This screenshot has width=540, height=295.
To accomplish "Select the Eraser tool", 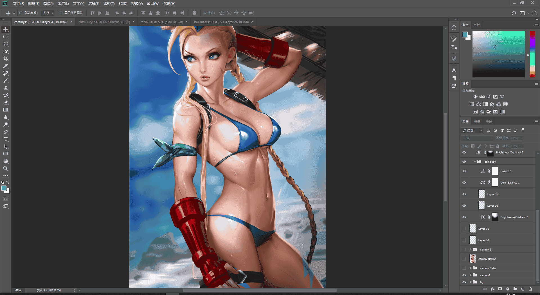I will tap(6, 102).
